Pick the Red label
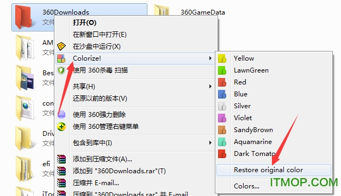This screenshot has width=341, height=196. tap(240, 82)
